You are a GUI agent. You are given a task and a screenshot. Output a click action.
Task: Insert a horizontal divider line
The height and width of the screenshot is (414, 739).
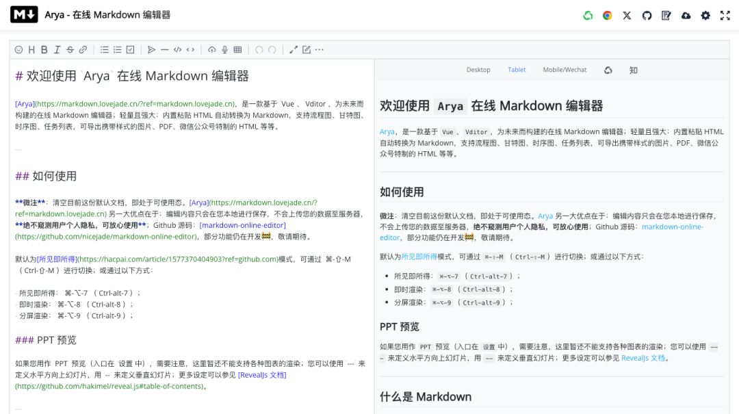click(x=164, y=49)
